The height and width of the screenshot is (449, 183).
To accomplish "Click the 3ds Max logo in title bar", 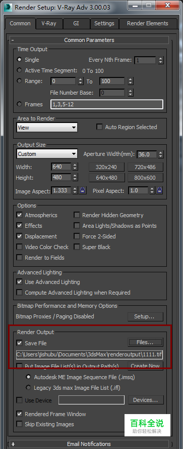I will (8, 8).
